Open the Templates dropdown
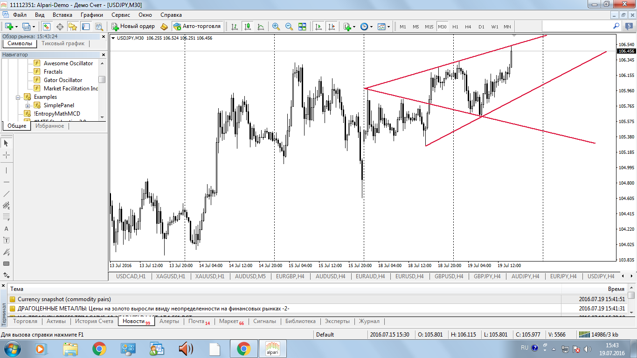 coord(384,27)
